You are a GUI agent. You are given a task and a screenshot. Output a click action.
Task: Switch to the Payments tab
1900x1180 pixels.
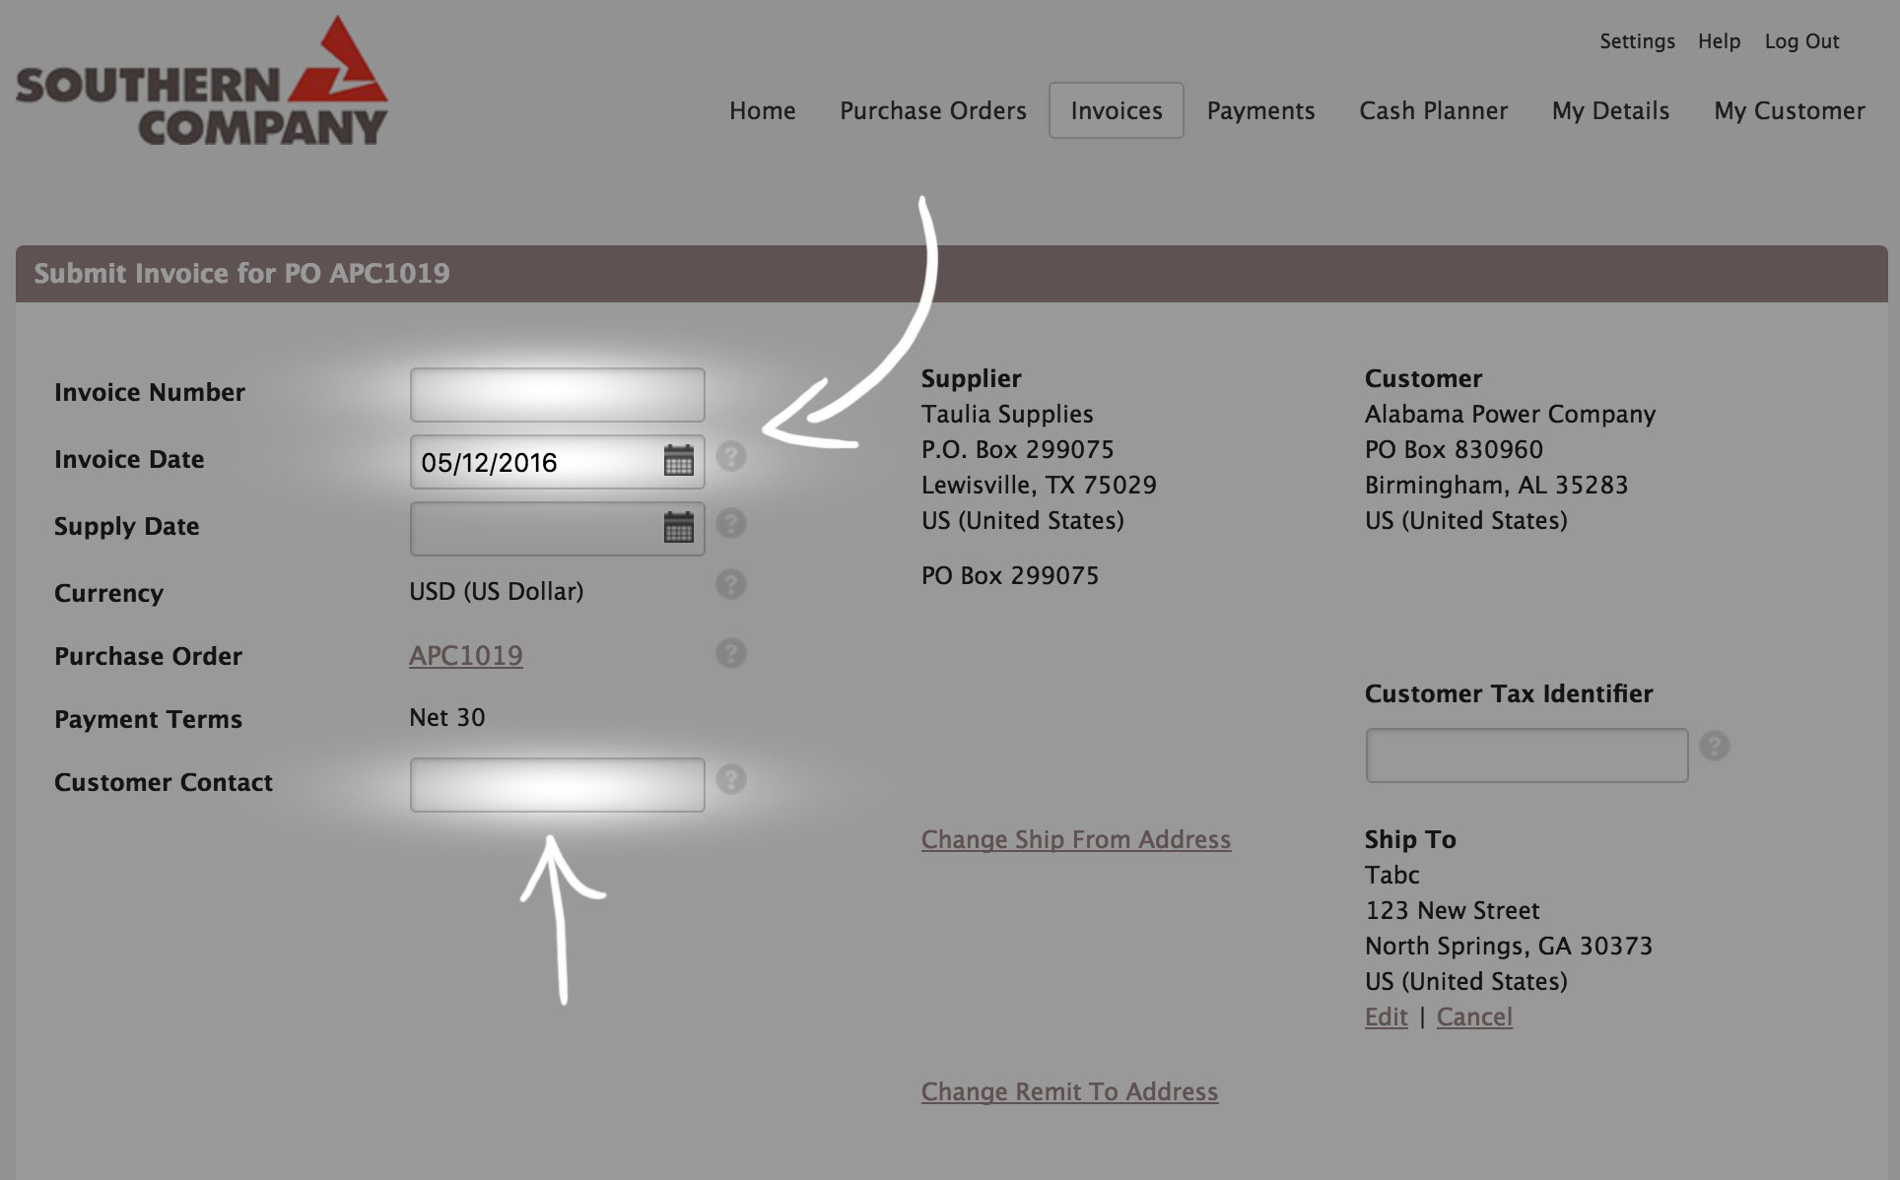coord(1261,110)
